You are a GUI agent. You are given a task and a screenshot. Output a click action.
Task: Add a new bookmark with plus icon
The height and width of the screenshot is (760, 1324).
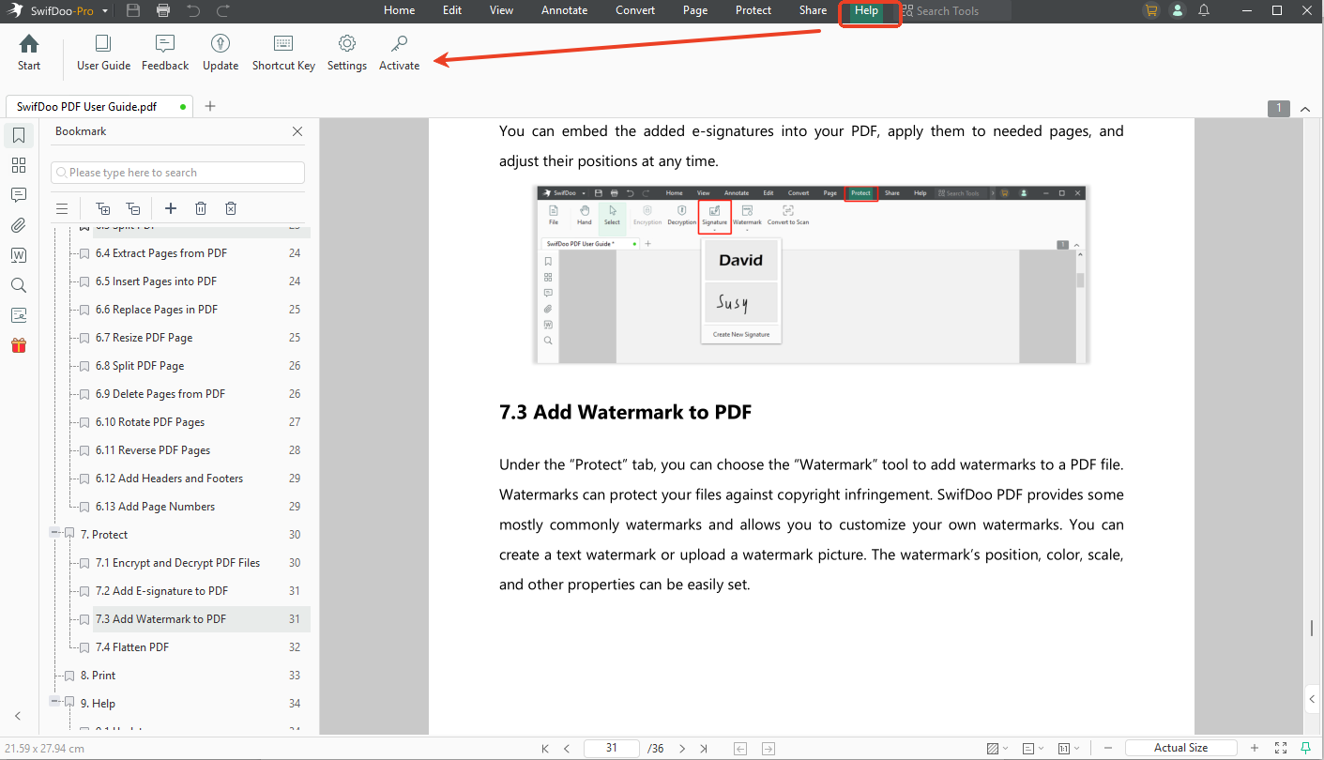(171, 208)
